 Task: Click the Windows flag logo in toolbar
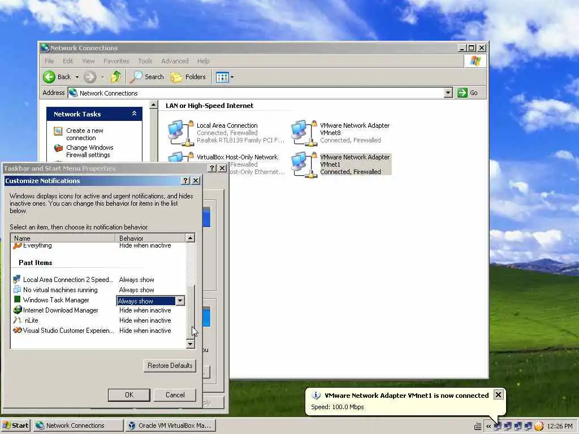pyautogui.click(x=475, y=61)
